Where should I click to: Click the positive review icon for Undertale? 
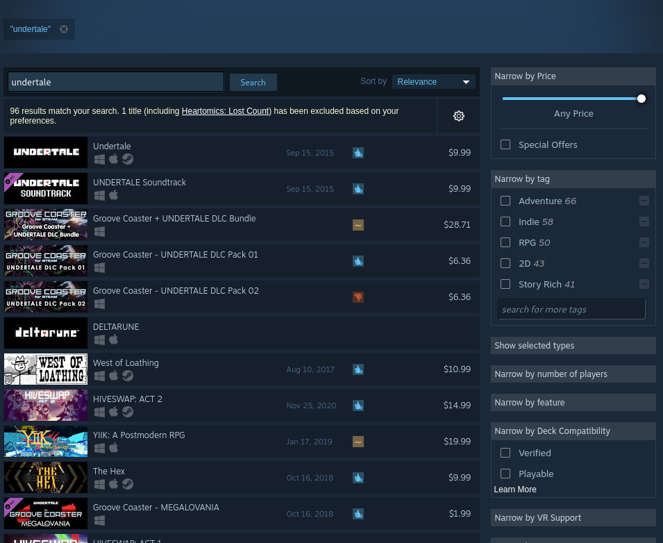pos(358,153)
